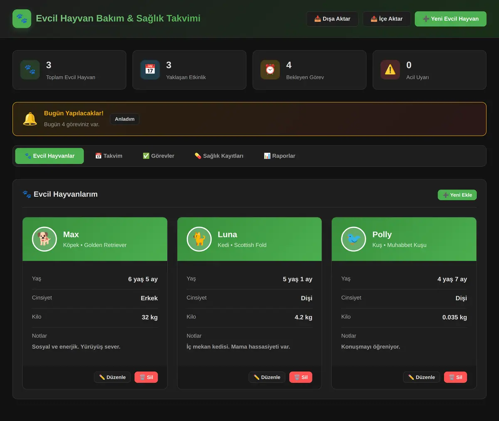Switch to the Sağlık Kayıtları tab

pos(219,156)
